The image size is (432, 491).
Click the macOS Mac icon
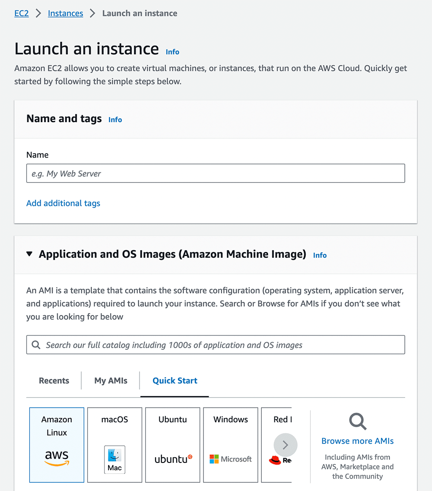click(x=114, y=459)
